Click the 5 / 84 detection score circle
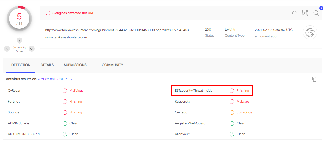The width and height of the screenshot is (325, 141). [19, 19]
